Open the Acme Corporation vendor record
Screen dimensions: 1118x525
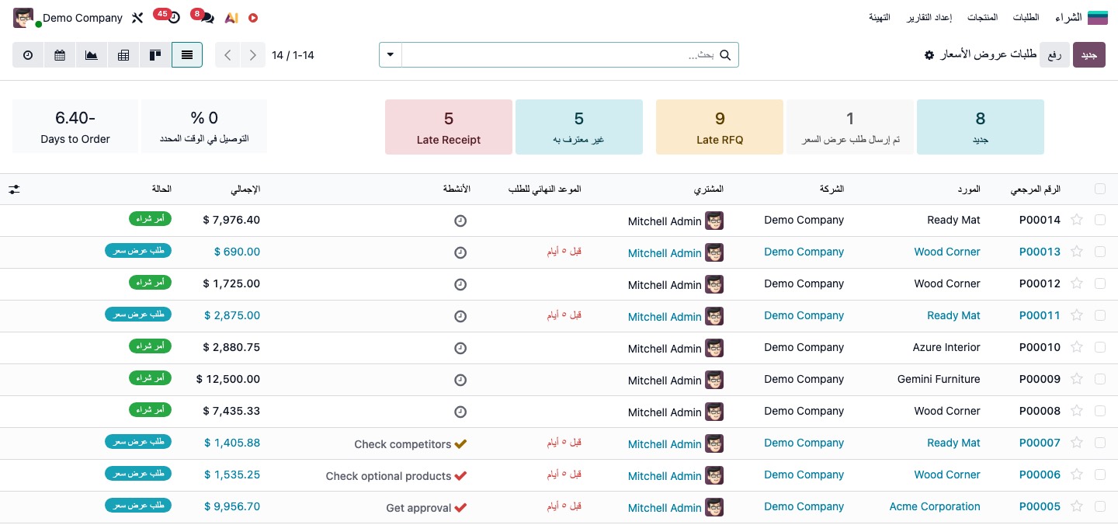click(x=935, y=506)
